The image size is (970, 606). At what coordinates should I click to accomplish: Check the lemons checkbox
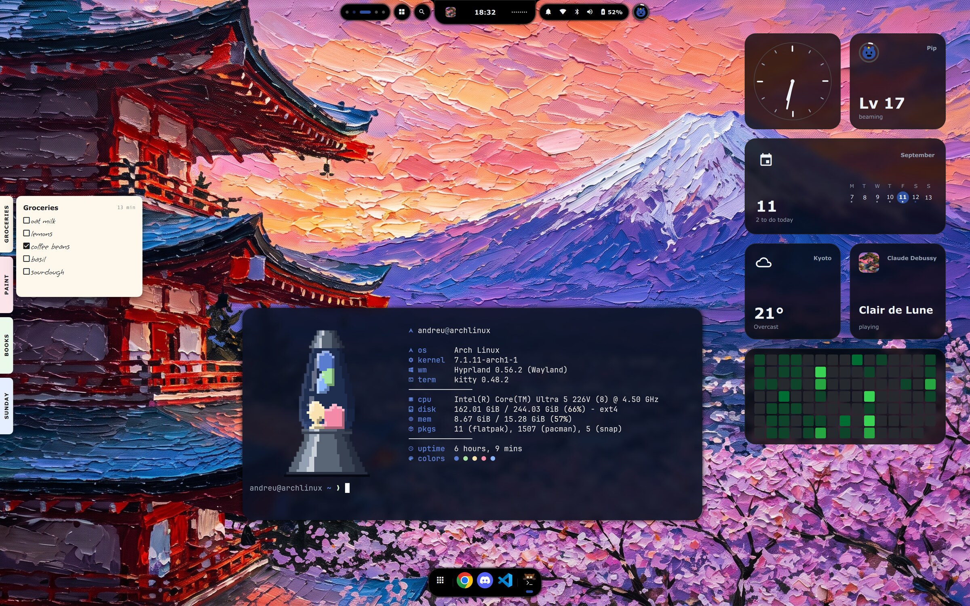coord(26,233)
